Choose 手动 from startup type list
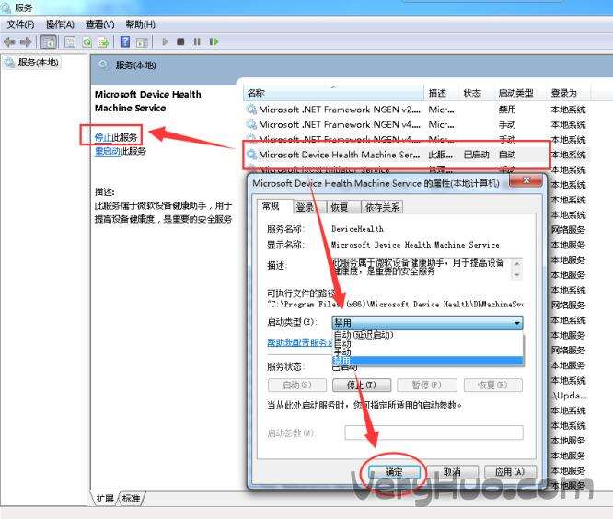Screen dimensions: 613x519 tap(427, 352)
